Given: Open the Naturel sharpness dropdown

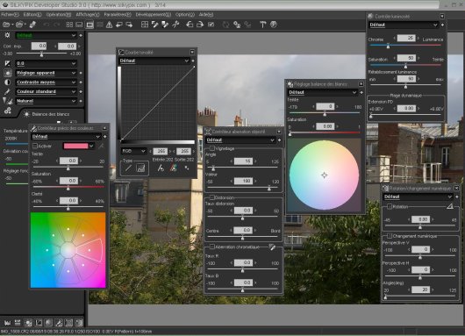Looking at the screenshot, I should point(46,101).
